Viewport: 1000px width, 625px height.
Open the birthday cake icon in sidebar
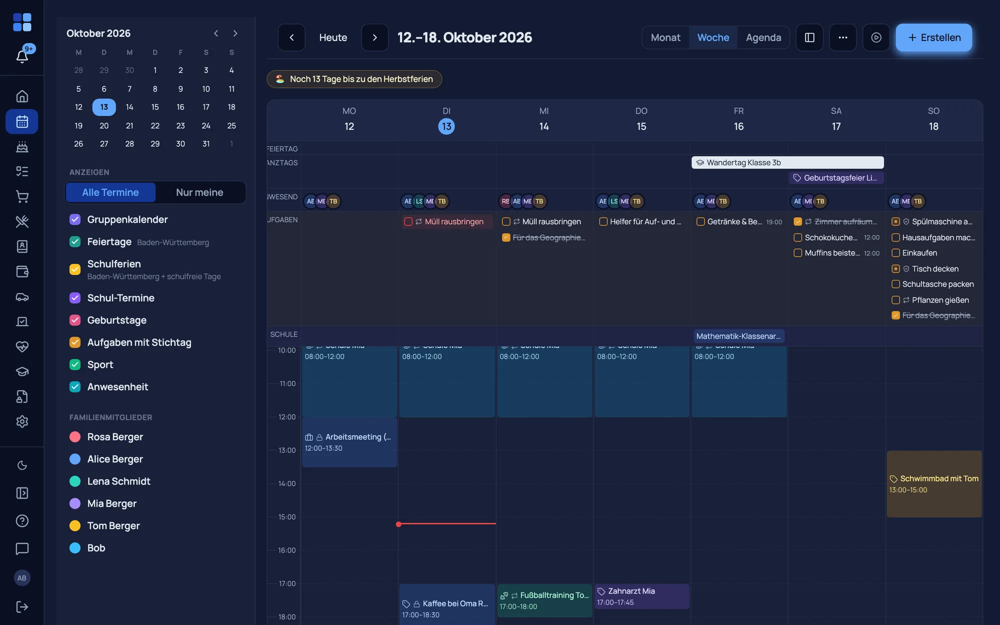point(22,146)
